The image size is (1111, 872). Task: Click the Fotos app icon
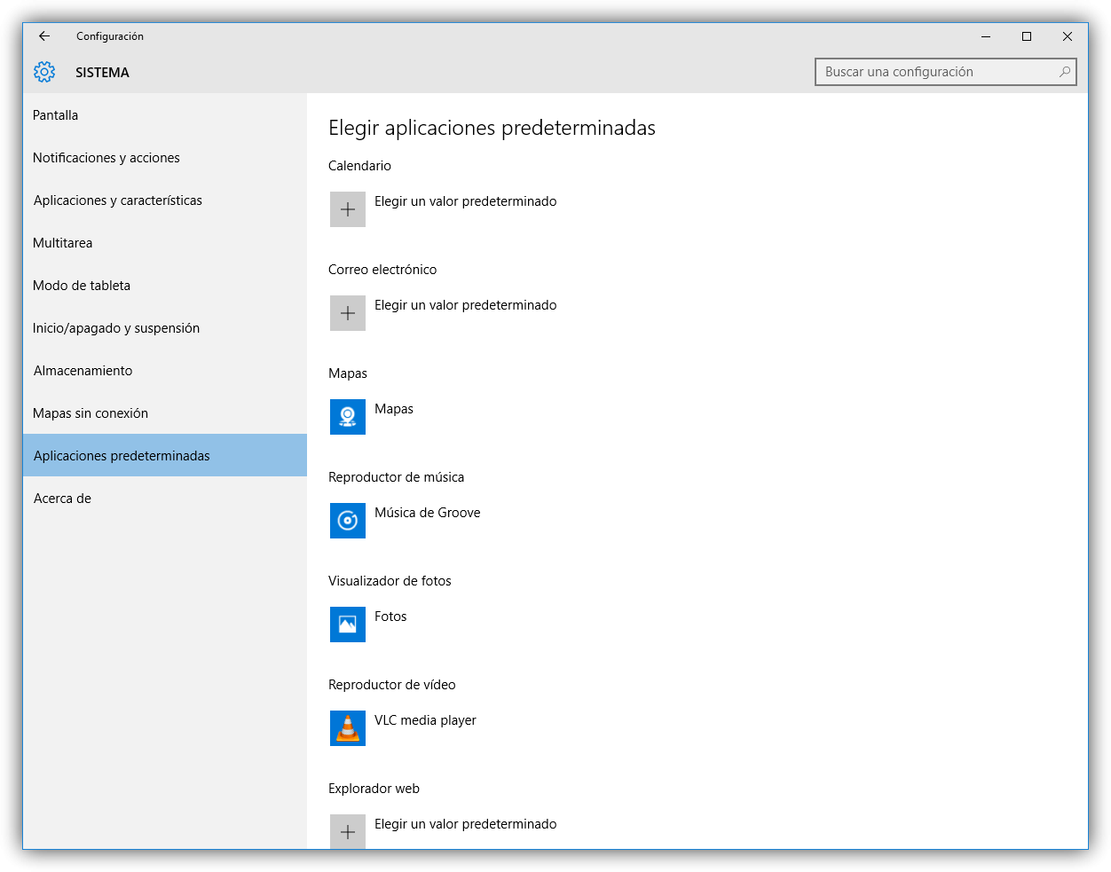point(348,625)
